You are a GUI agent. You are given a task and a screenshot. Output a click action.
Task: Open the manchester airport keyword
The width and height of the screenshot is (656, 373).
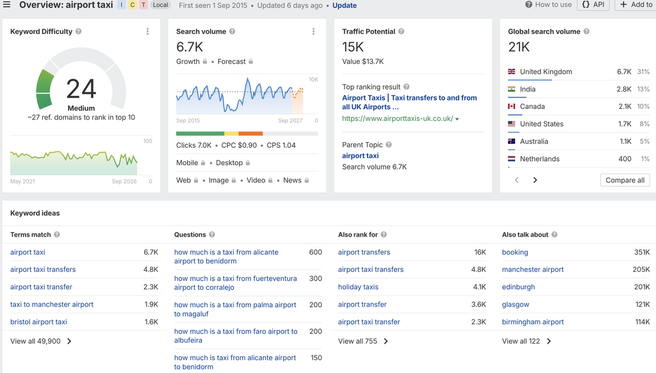532,269
